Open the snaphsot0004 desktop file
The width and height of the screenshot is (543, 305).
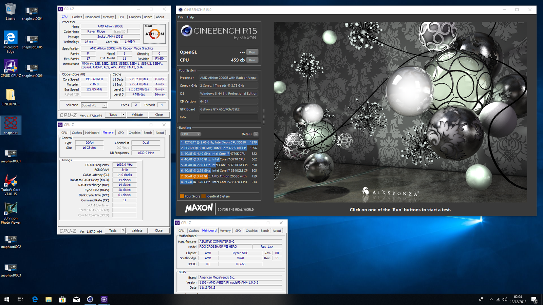click(32, 12)
